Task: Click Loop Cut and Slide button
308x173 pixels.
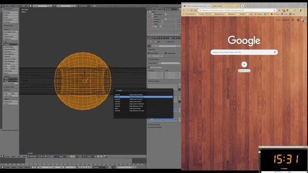Action: tap(11, 59)
